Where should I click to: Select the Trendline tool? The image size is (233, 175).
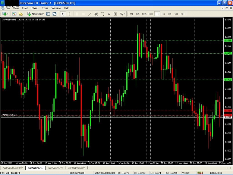click(x=90, y=14)
